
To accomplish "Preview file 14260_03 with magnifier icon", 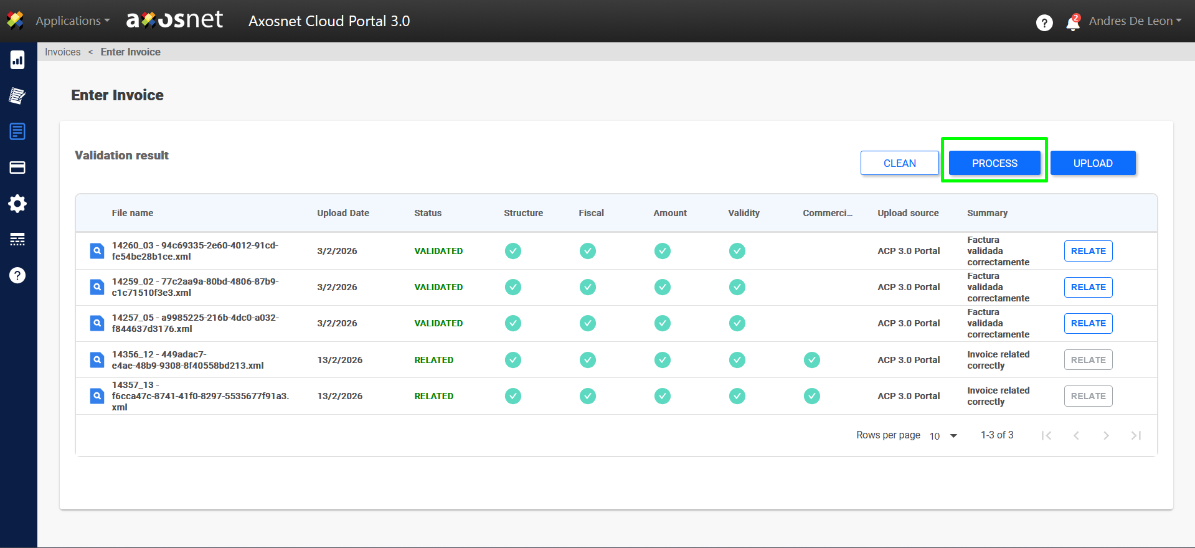I will click(97, 251).
